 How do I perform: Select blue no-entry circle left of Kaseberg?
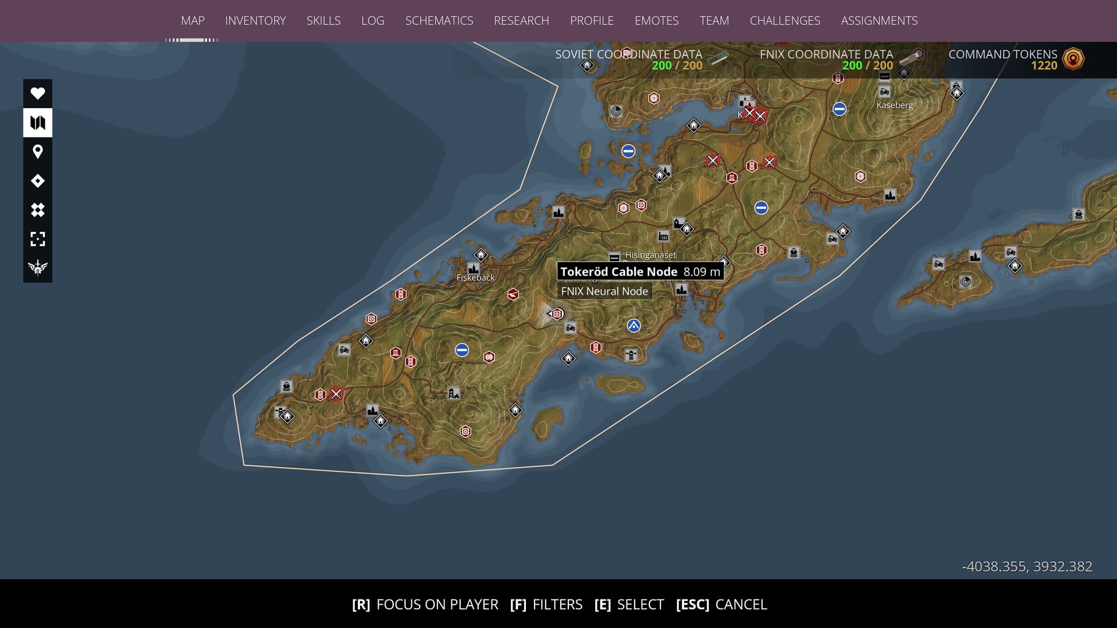(x=839, y=109)
